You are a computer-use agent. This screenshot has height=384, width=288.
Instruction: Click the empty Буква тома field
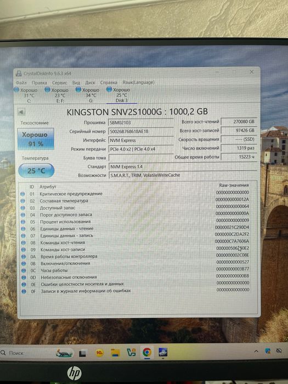pos(140,158)
